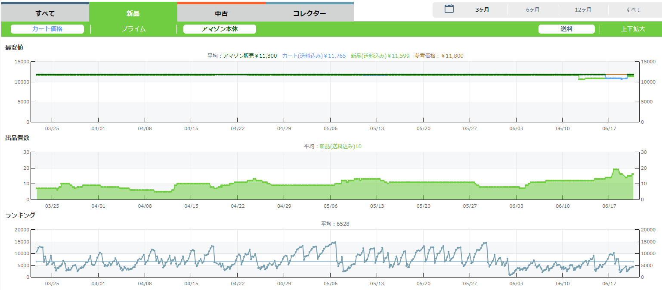
Task: Open the 中古 tab
Action: point(221,13)
